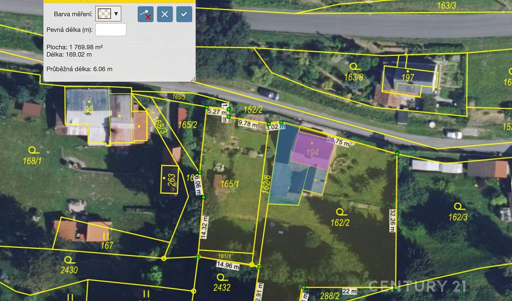Click the 'Barva měření:' label
Image resolution: width=512 pixels, height=301 pixels.
[x=73, y=15]
